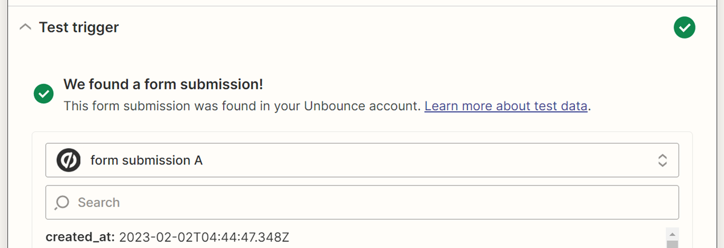This screenshot has width=724, height=248.
Task: Focus the Search input field
Action: click(x=362, y=202)
